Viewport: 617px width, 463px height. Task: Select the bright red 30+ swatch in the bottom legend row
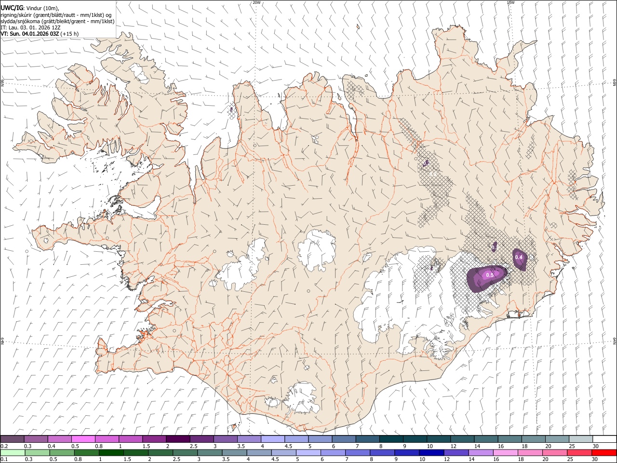(604, 452)
